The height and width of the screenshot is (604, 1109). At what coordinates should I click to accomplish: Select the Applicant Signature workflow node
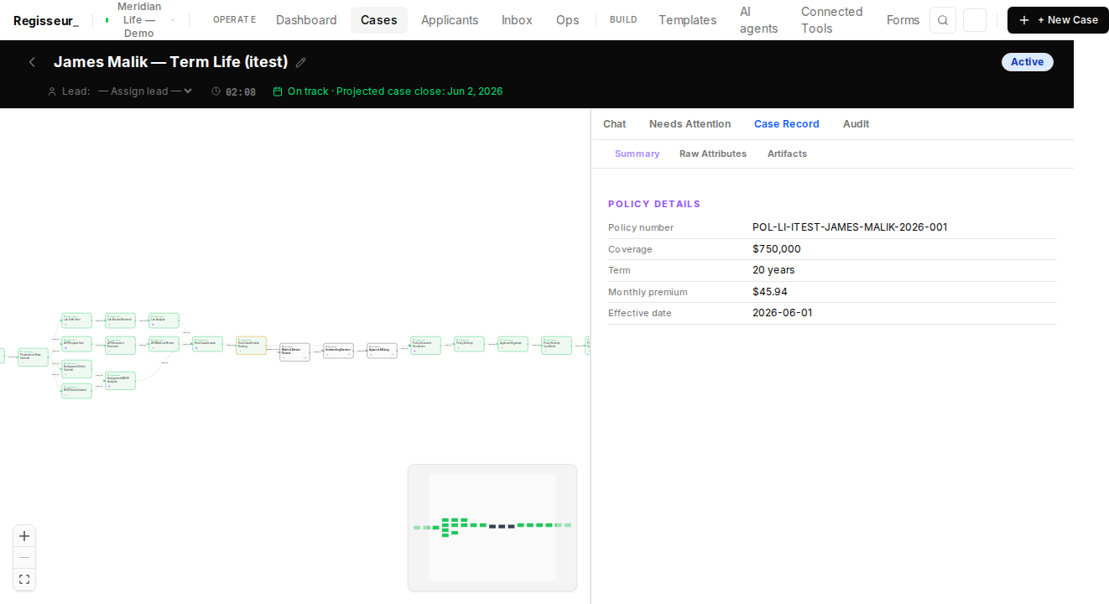(513, 344)
